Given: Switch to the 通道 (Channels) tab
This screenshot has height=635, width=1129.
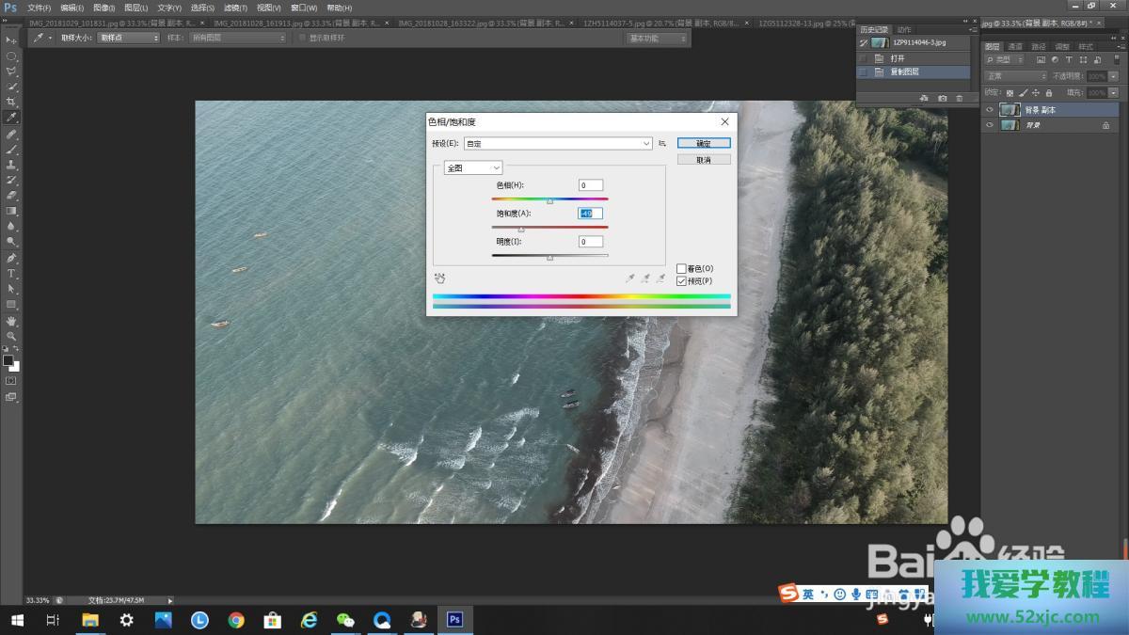Looking at the screenshot, I should coord(1015,46).
